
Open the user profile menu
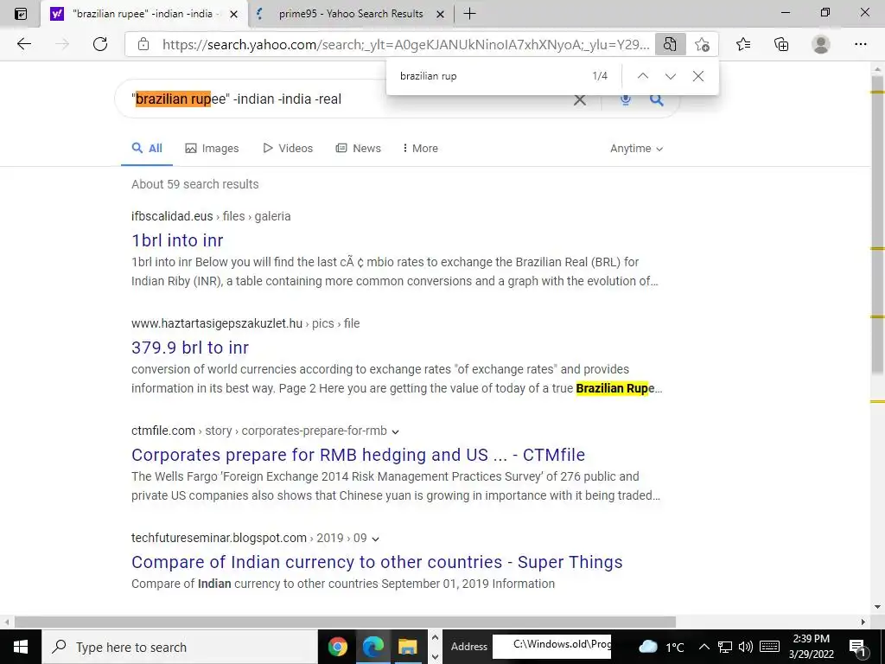[821, 44]
